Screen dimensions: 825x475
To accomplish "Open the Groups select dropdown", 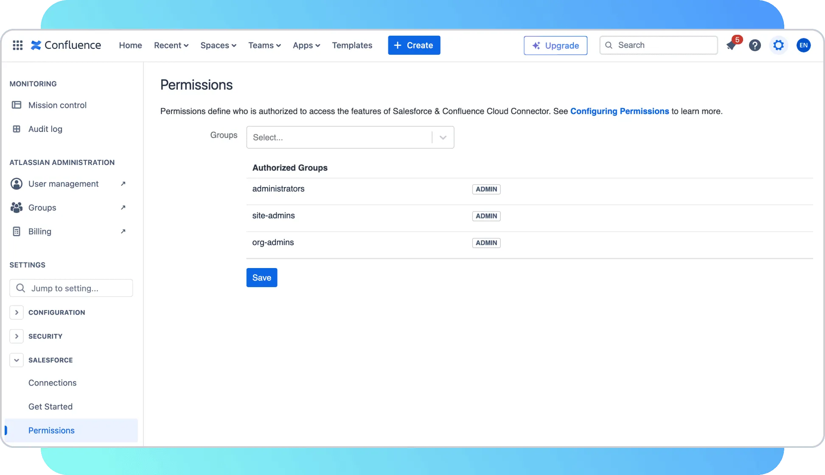I will 350,137.
